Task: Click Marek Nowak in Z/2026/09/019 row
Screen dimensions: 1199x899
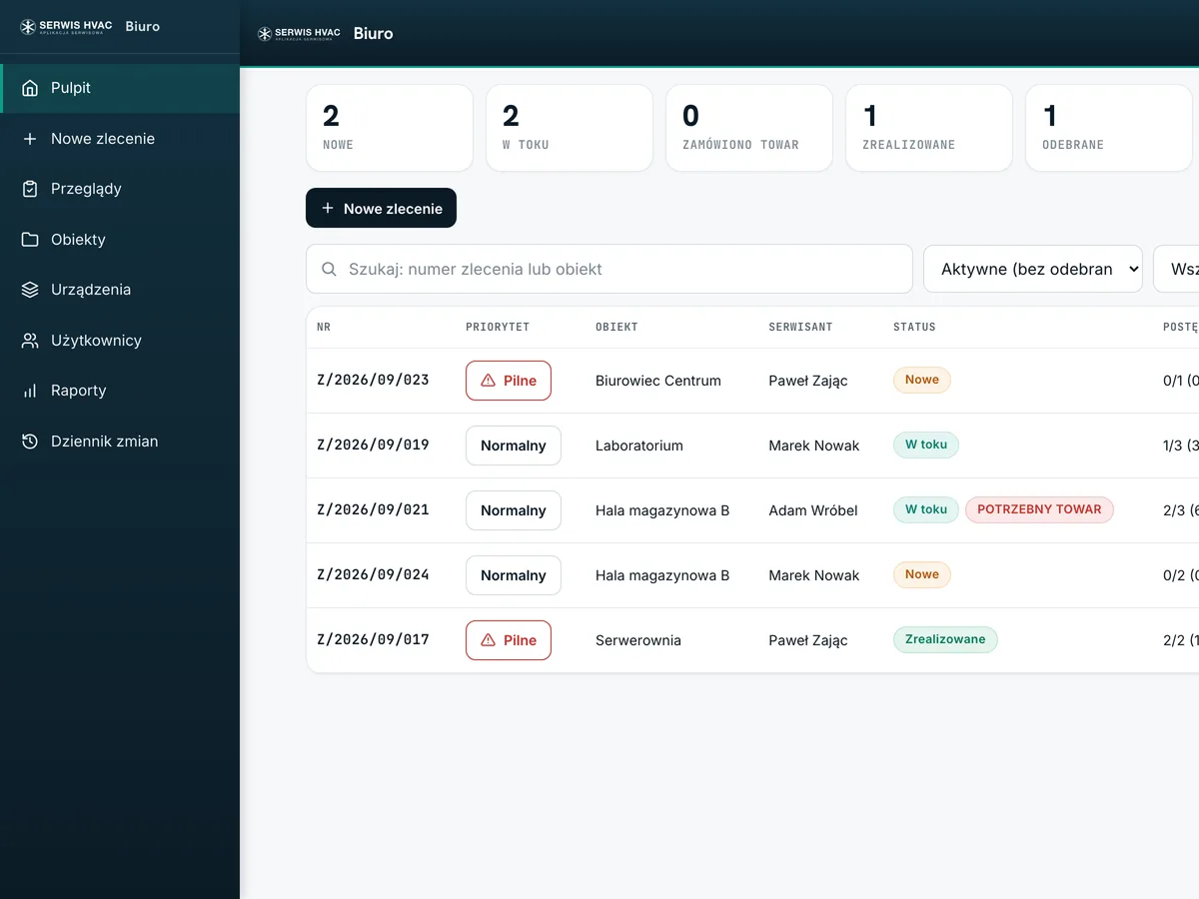Action: (x=814, y=446)
